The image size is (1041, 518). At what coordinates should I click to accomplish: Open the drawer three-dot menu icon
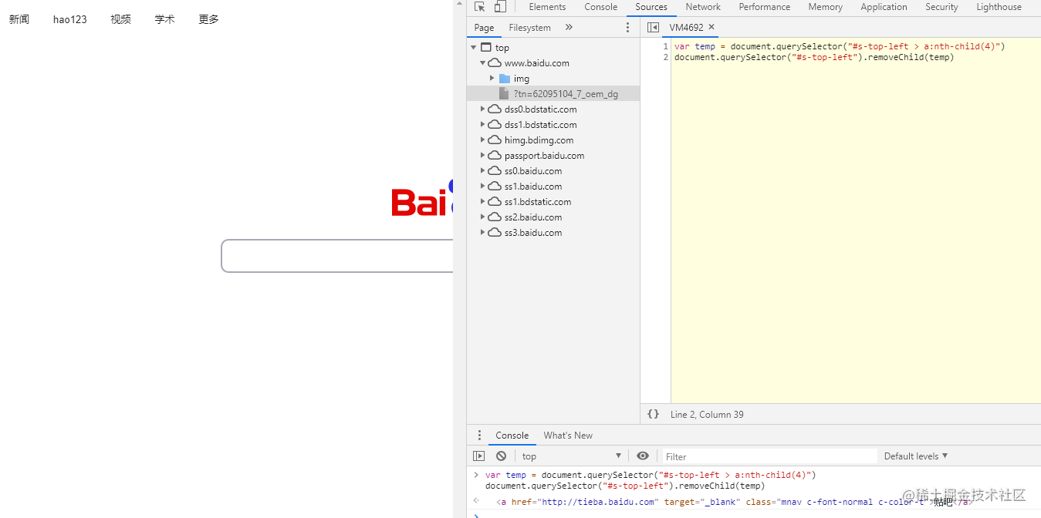[479, 436]
